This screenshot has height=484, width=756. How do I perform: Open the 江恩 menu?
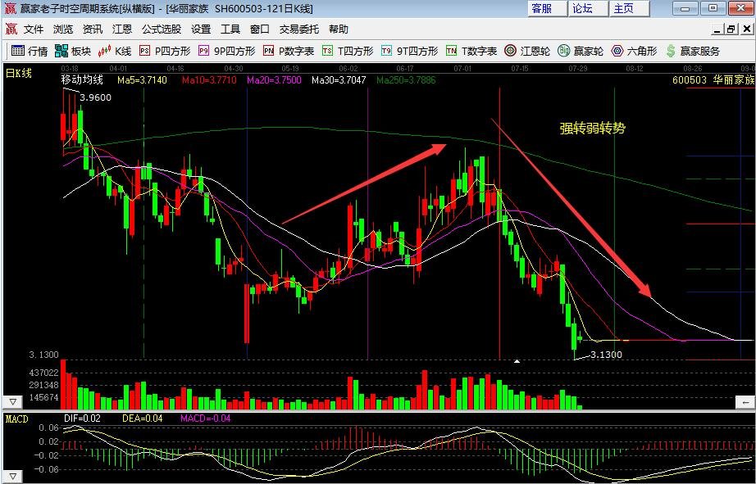(122, 29)
